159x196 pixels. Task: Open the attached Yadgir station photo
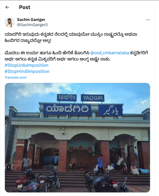pos(77,138)
